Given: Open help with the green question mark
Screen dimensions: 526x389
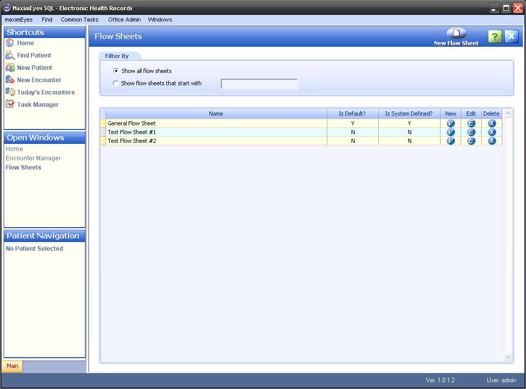Looking at the screenshot, I should (x=495, y=36).
